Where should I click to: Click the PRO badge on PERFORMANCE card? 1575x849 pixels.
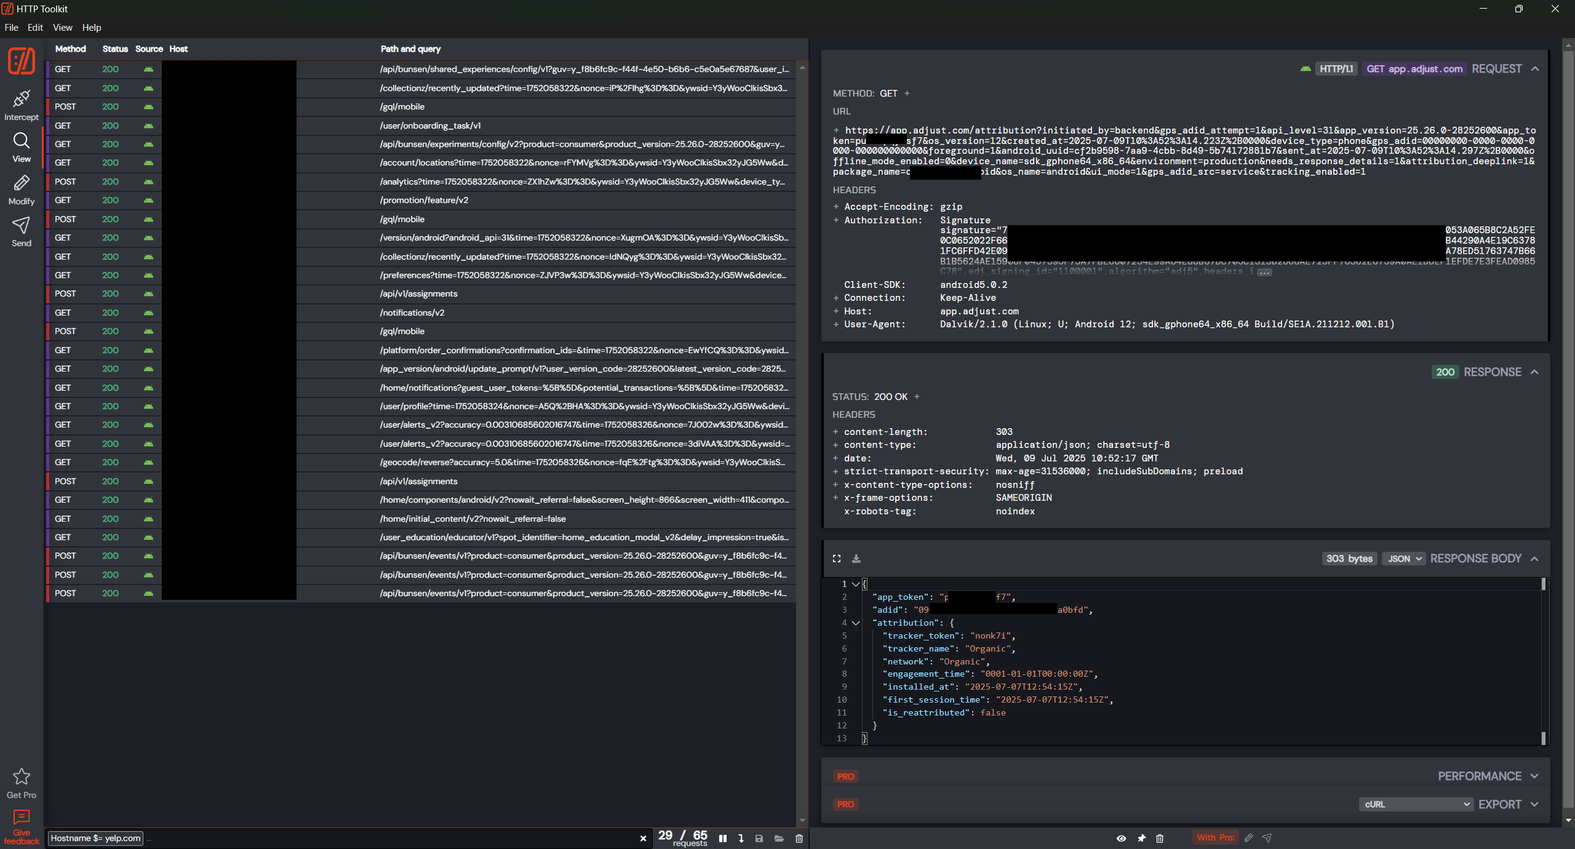845,776
